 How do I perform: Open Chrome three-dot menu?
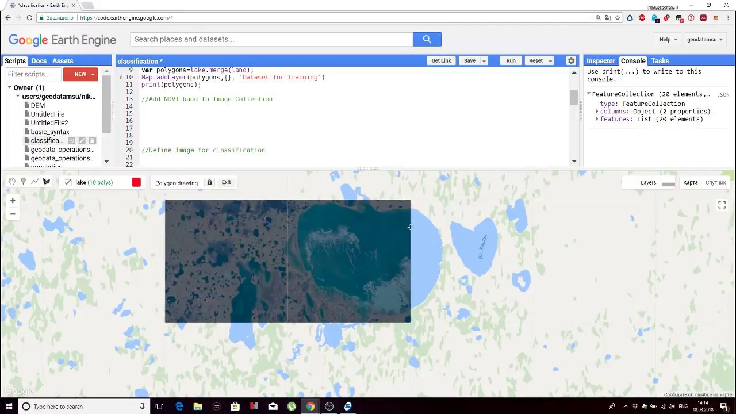[728, 18]
